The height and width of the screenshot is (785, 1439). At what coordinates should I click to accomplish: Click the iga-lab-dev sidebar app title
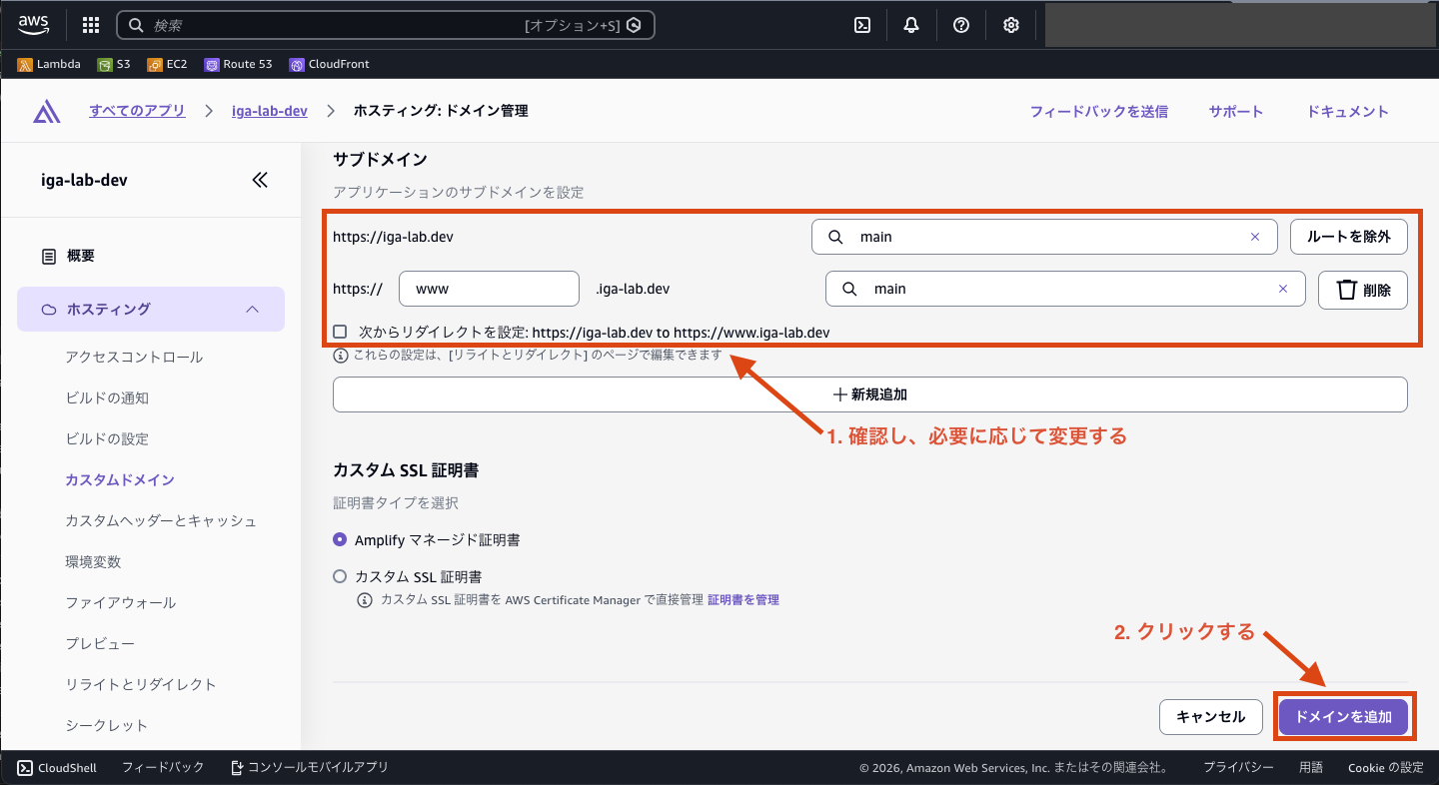(x=83, y=181)
